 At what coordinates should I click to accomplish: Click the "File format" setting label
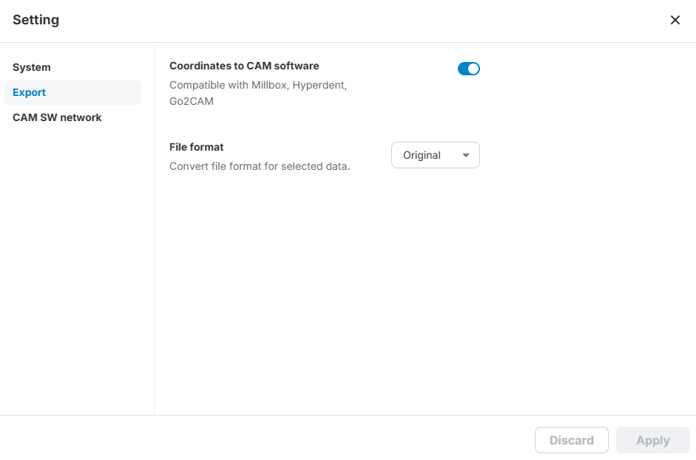click(196, 147)
